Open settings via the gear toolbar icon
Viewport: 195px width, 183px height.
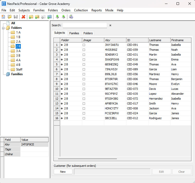[x=71, y=17]
